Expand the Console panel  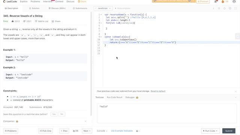[102, 131]
